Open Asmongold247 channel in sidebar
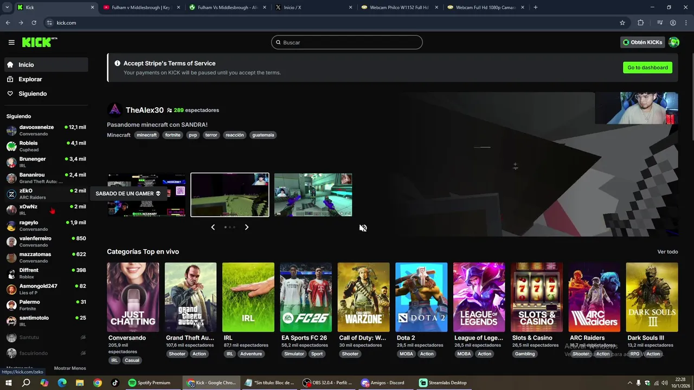This screenshot has width=694, height=390. pos(46,289)
